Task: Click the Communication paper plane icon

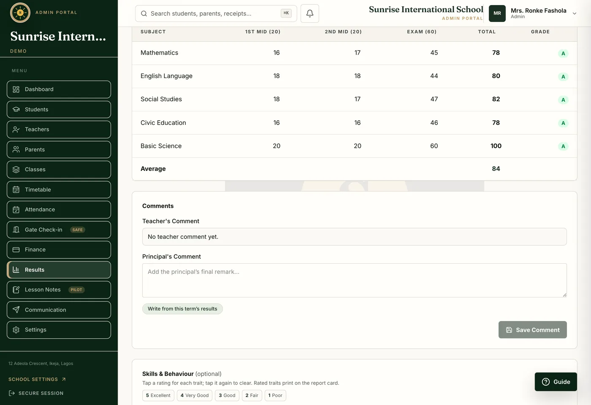Action: pos(16,310)
